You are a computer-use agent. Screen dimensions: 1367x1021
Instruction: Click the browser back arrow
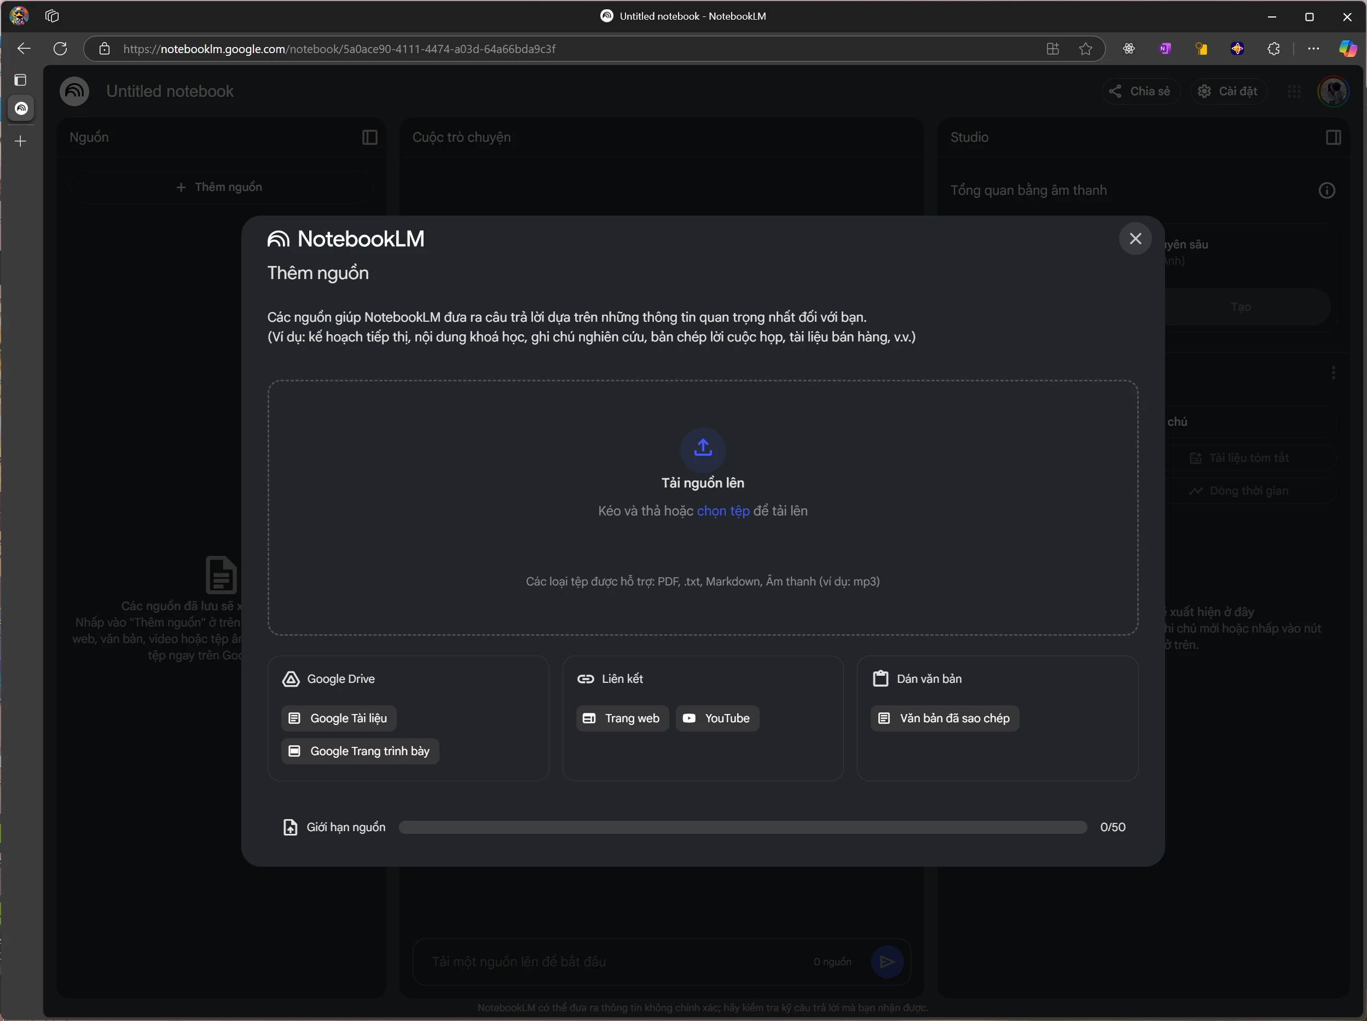24,48
